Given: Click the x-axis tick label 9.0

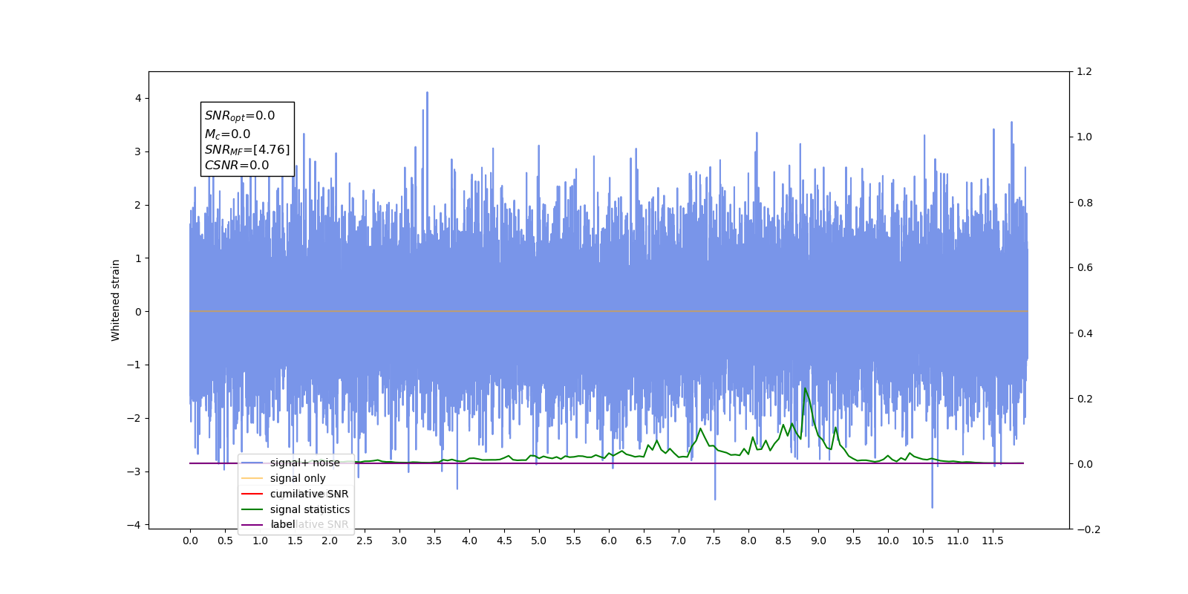Looking at the screenshot, I should 818,541.
